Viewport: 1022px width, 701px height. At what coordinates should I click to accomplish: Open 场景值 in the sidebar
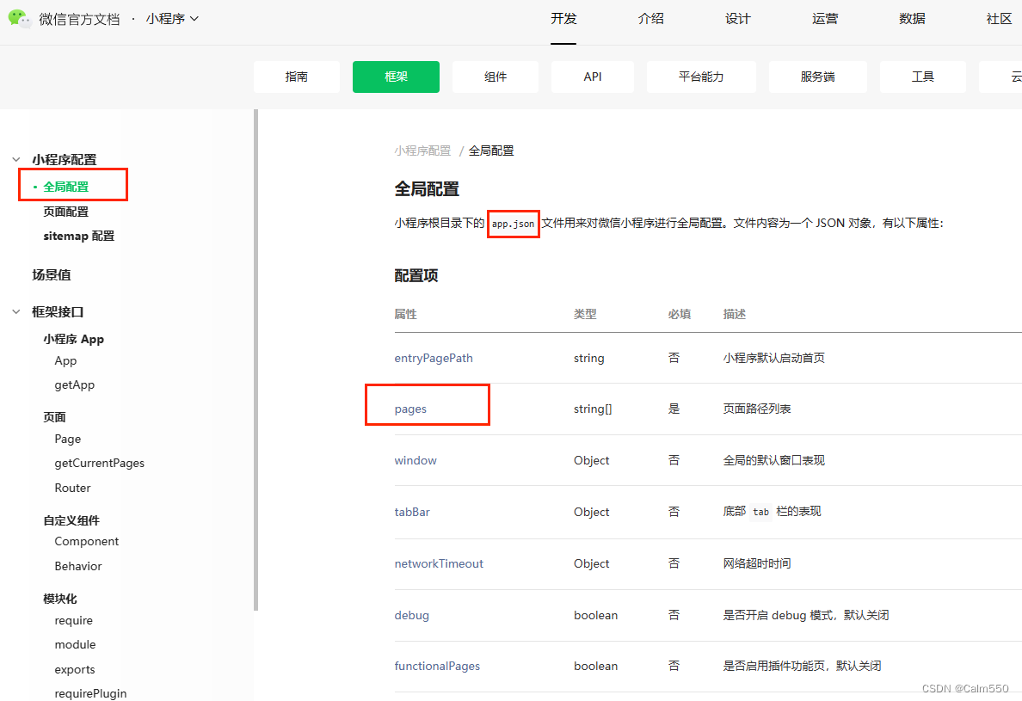(52, 275)
